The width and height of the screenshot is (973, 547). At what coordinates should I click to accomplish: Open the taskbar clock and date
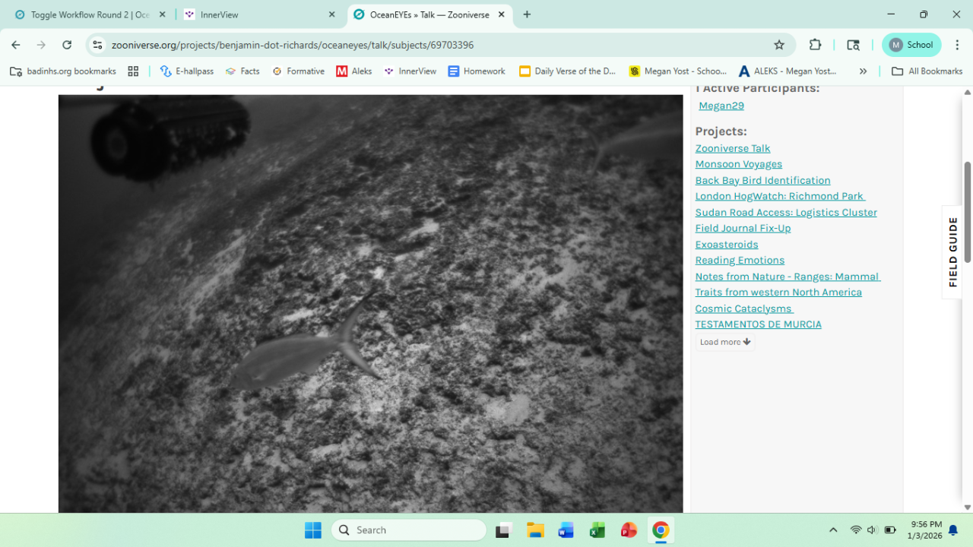point(924,530)
